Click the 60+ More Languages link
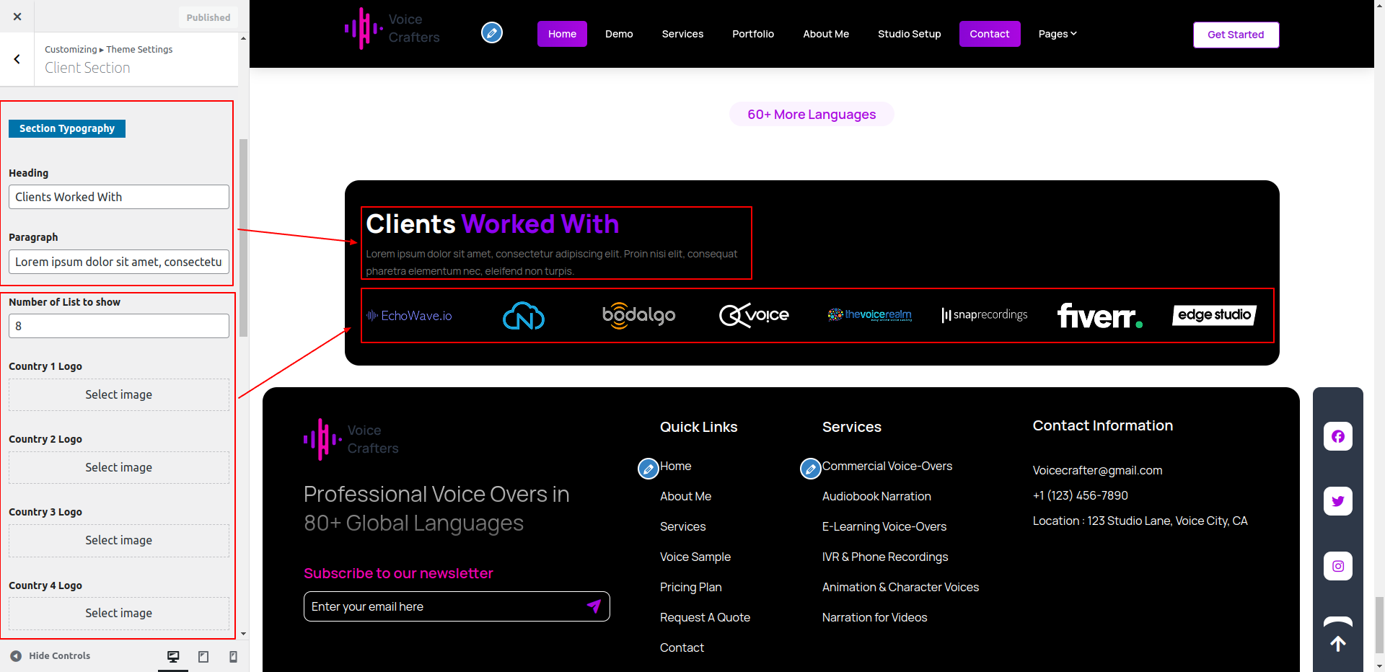 tap(812, 115)
